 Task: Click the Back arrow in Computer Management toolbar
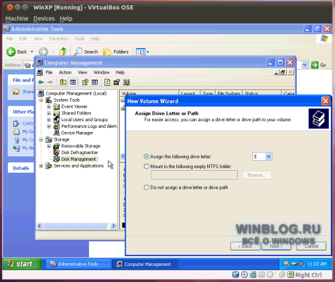(x=41, y=82)
